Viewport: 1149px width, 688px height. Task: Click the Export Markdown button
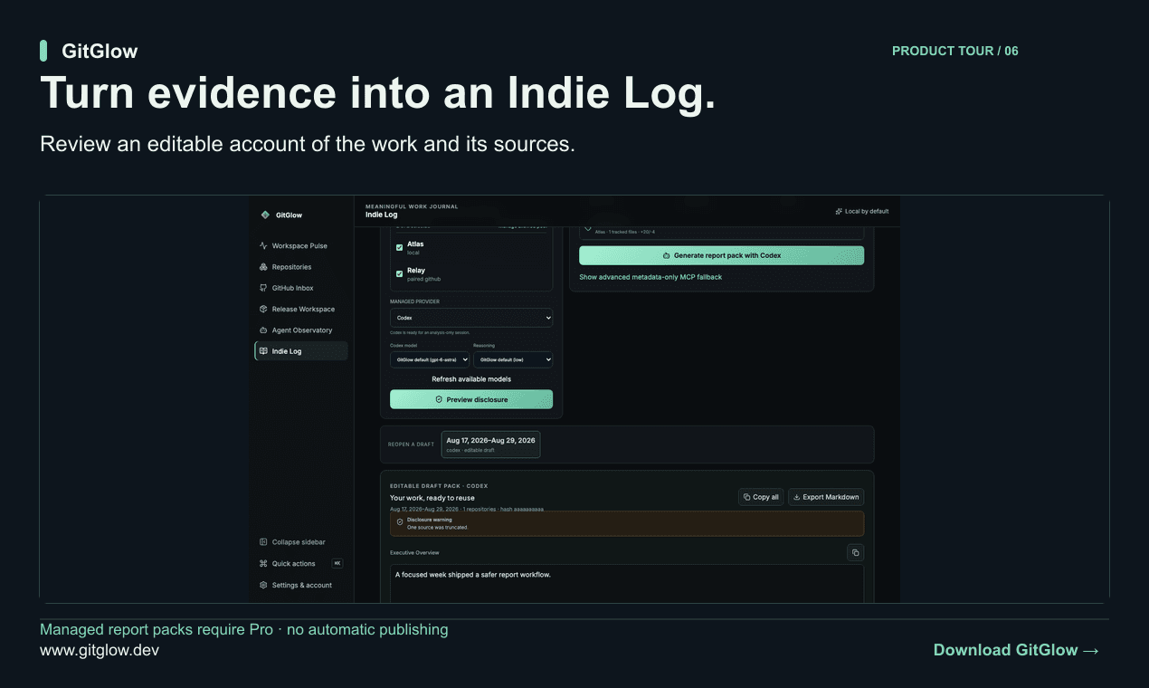coord(826,497)
